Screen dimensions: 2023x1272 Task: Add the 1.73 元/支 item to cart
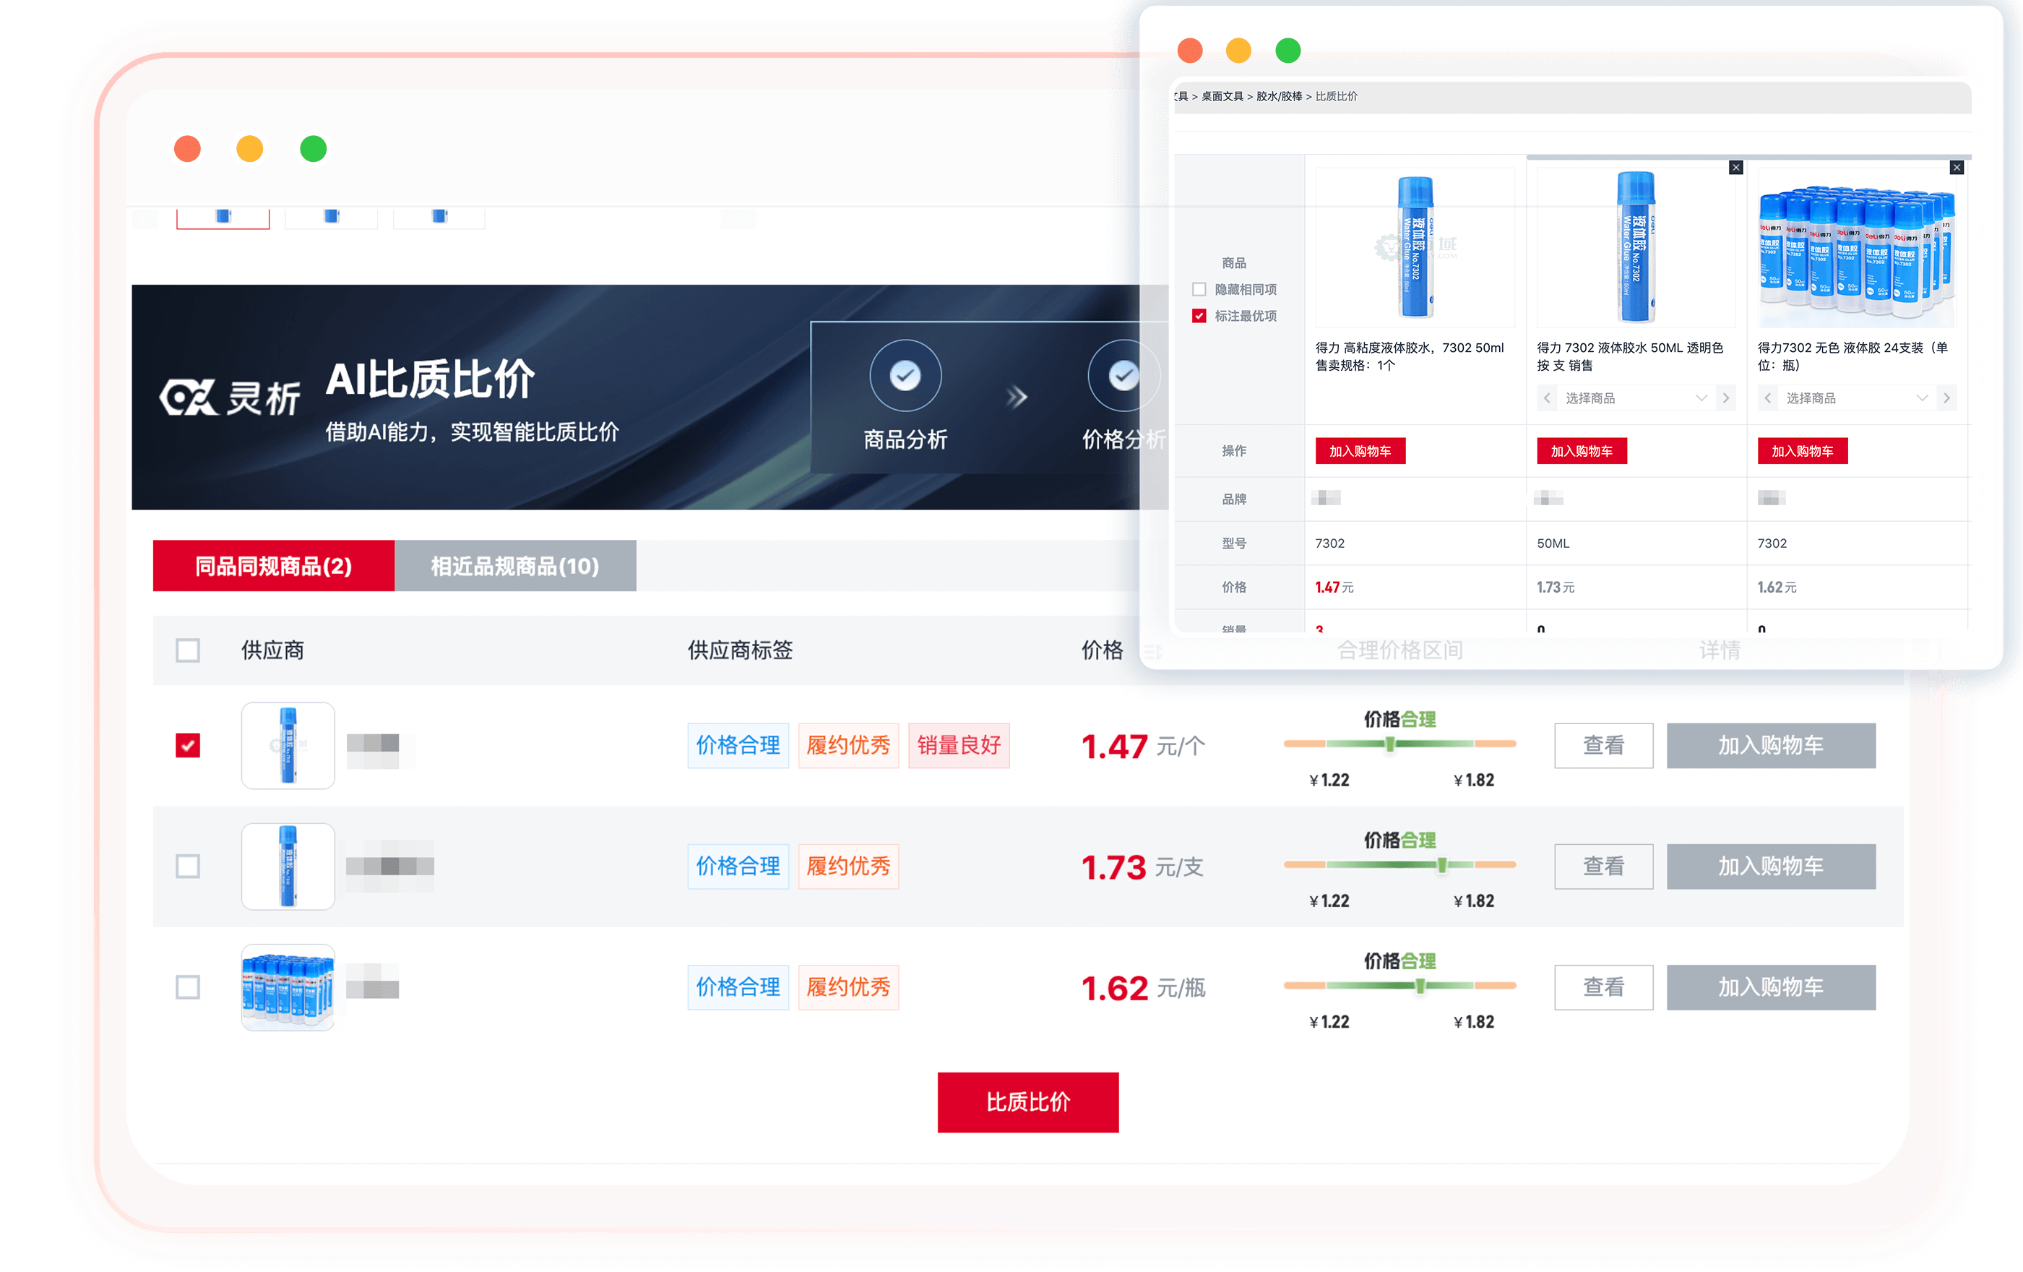tap(1771, 867)
